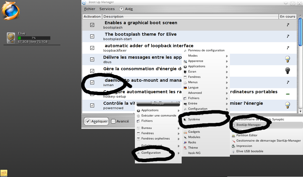The height and width of the screenshot is (177, 303).
Task: Click the lit bulb status for dbus
Action: 287,59
